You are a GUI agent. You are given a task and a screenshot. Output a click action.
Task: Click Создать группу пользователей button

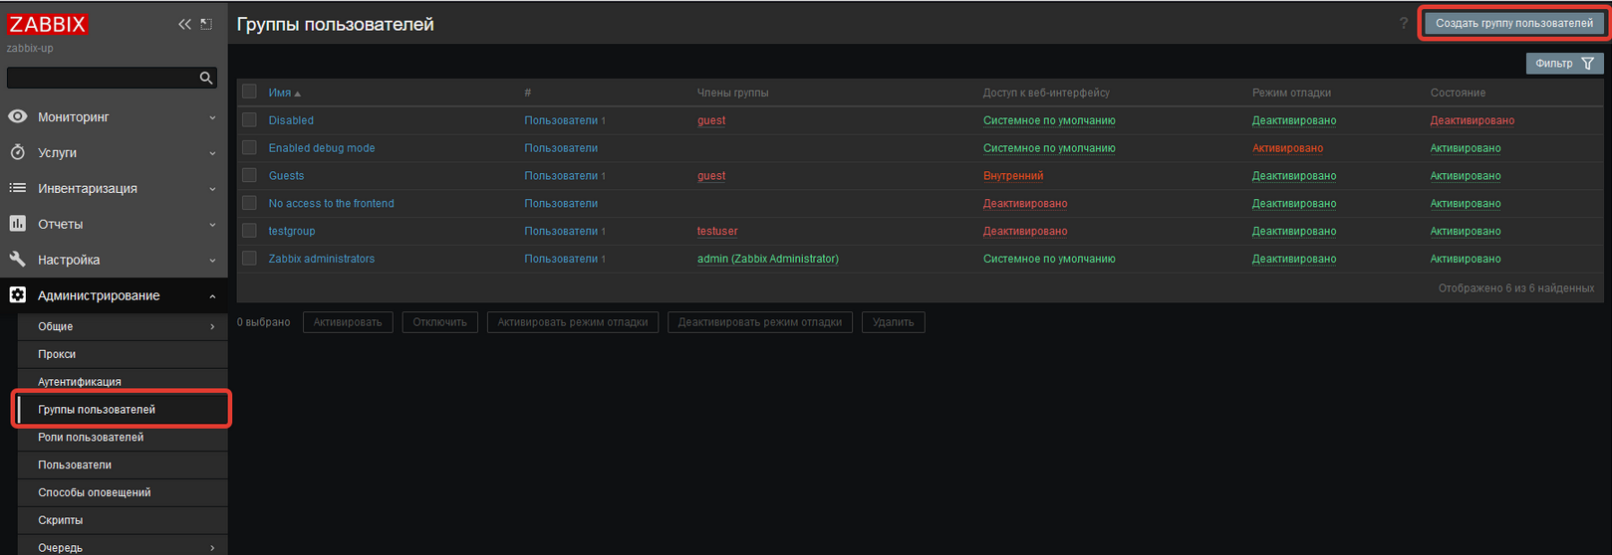[1513, 23]
